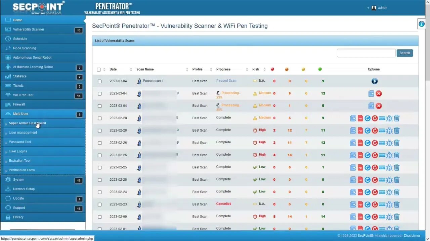Open Password Tool submenu item
430x241 pixels.
(x=43, y=142)
